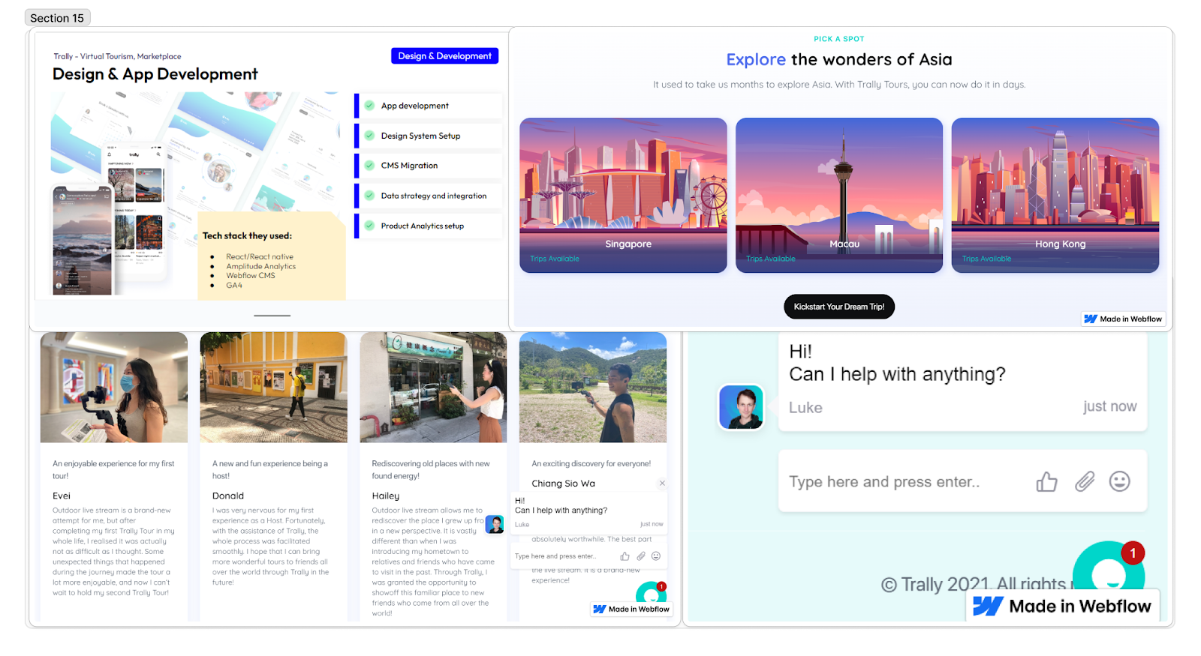This screenshot has height=656, width=1201.
Task: Click 'An enjoyable experience for my first tour!' title
Action: 113,470
